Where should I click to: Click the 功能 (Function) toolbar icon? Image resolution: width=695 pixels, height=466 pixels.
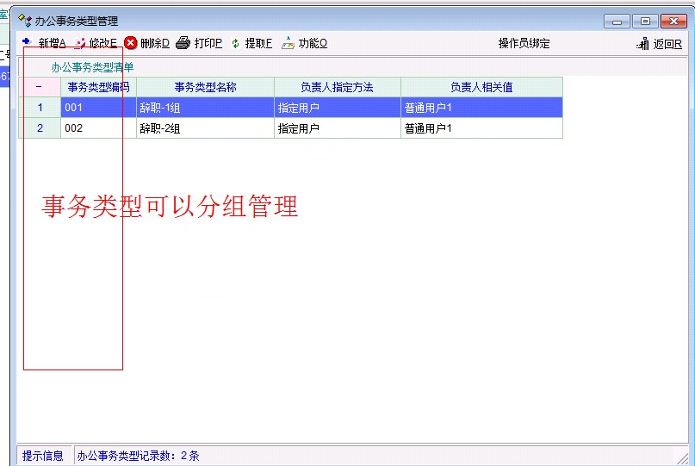(288, 43)
